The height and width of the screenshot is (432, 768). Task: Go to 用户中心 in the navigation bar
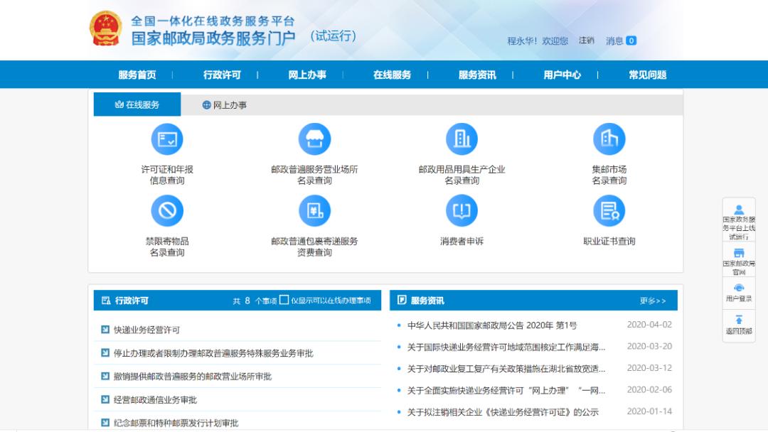[562, 75]
